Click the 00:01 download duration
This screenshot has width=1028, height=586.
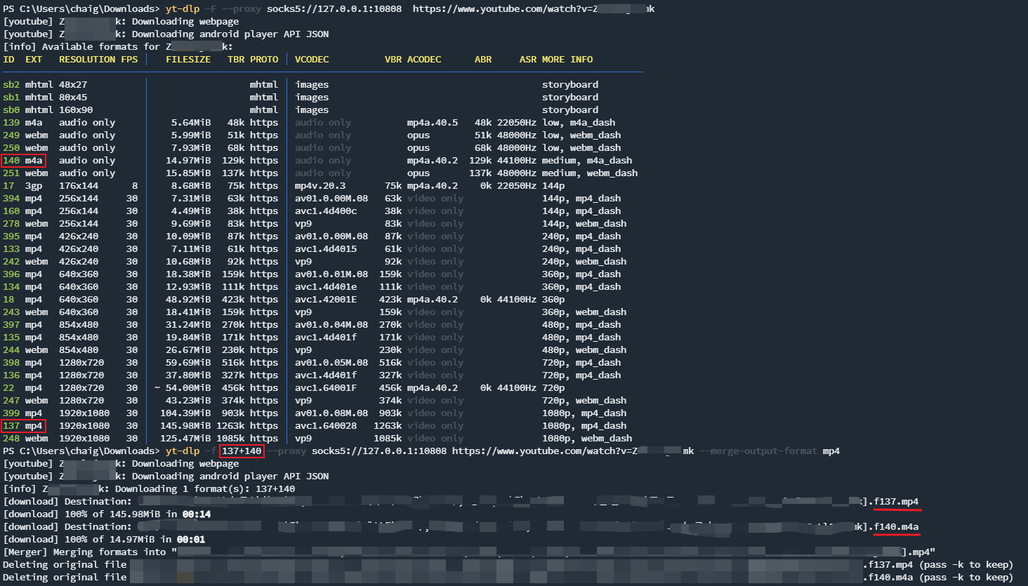(191, 540)
